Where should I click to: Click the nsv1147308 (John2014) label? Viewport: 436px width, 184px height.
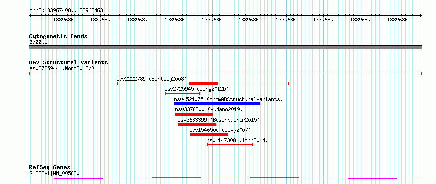click(237, 140)
